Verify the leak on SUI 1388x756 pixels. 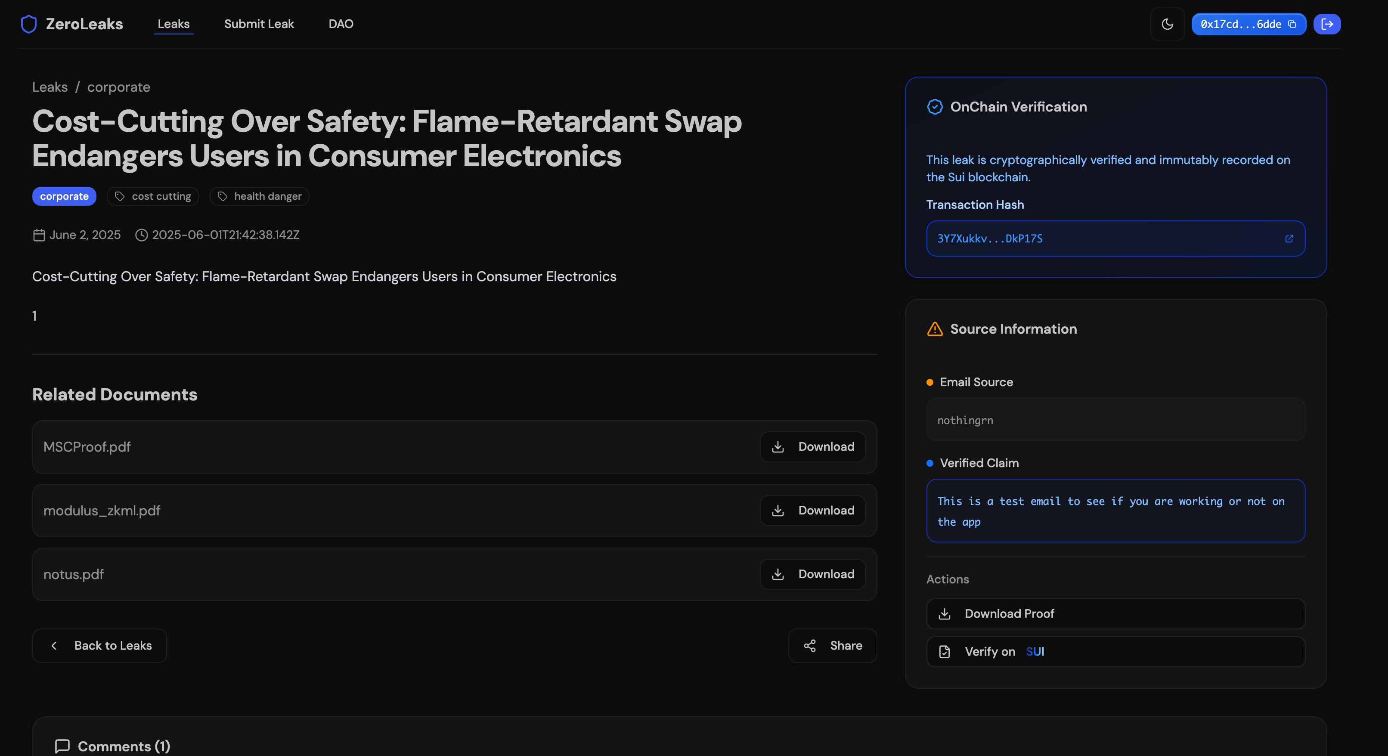(1115, 651)
